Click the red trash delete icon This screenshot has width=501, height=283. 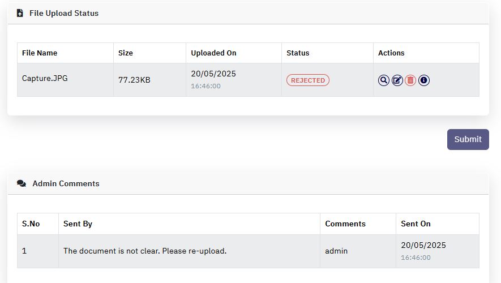click(x=410, y=80)
